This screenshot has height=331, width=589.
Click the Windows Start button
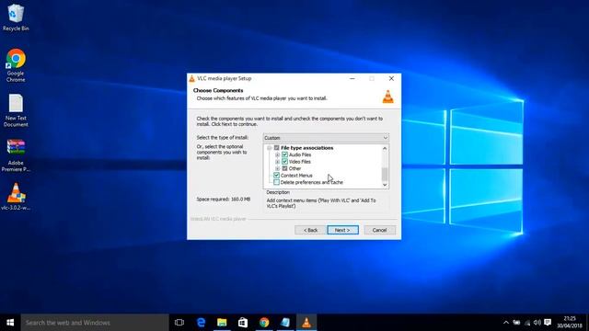pos(10,323)
